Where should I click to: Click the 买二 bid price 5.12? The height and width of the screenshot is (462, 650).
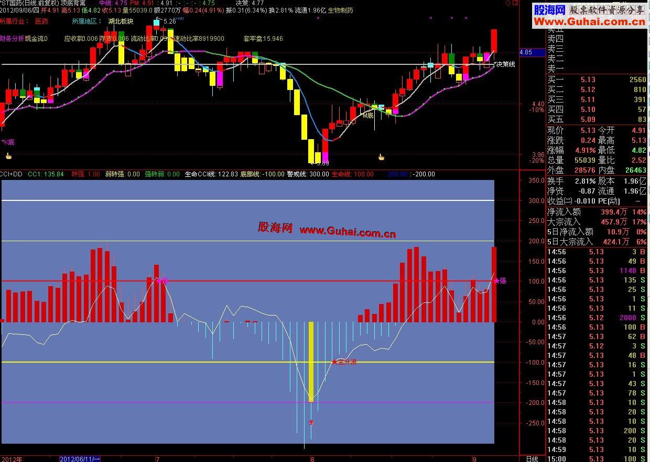point(588,90)
